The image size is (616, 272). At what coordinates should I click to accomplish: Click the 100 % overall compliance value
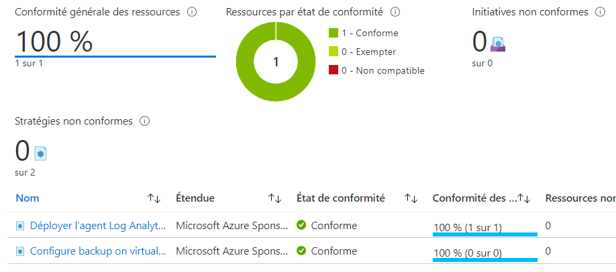point(54,42)
